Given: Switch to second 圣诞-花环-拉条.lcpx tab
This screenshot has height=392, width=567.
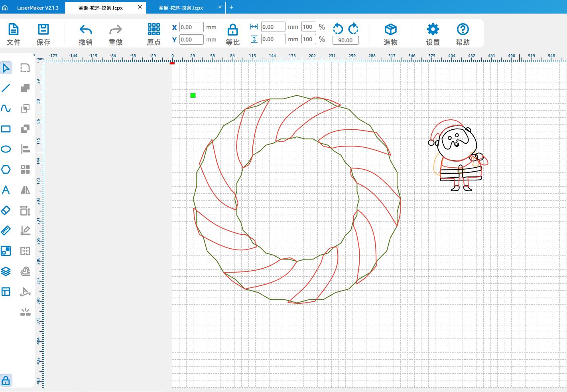Looking at the screenshot, I should point(181,8).
